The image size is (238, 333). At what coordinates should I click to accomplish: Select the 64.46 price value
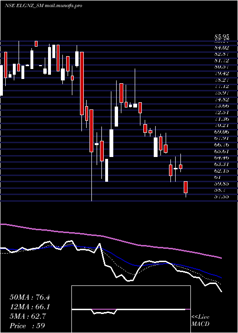(221, 157)
